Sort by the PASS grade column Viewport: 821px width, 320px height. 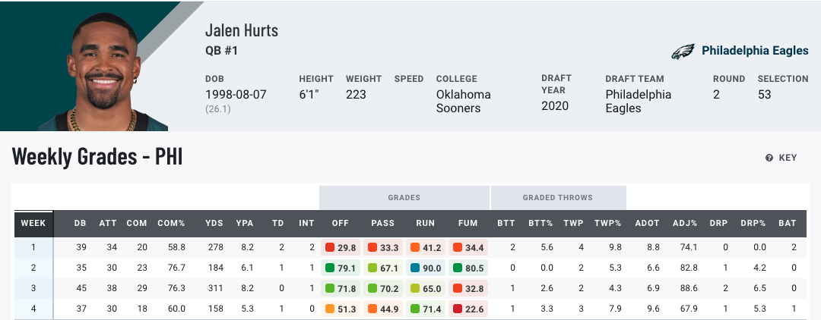click(383, 223)
